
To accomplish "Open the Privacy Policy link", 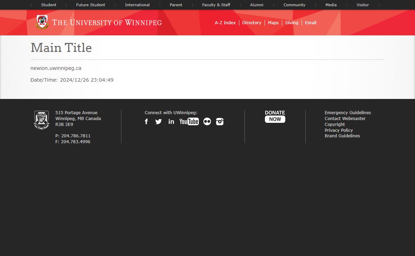I will coord(339,130).
